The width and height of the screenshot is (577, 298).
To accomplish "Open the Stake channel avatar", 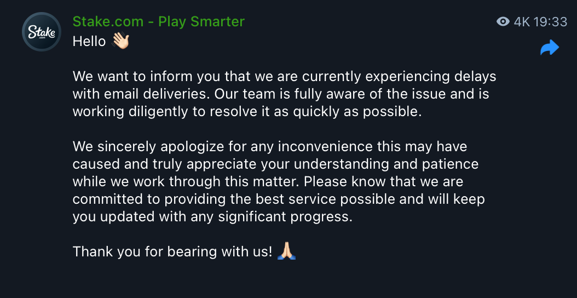I will [42, 32].
